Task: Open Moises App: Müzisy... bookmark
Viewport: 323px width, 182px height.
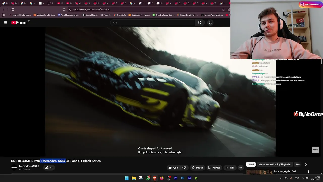Action: coord(212,15)
